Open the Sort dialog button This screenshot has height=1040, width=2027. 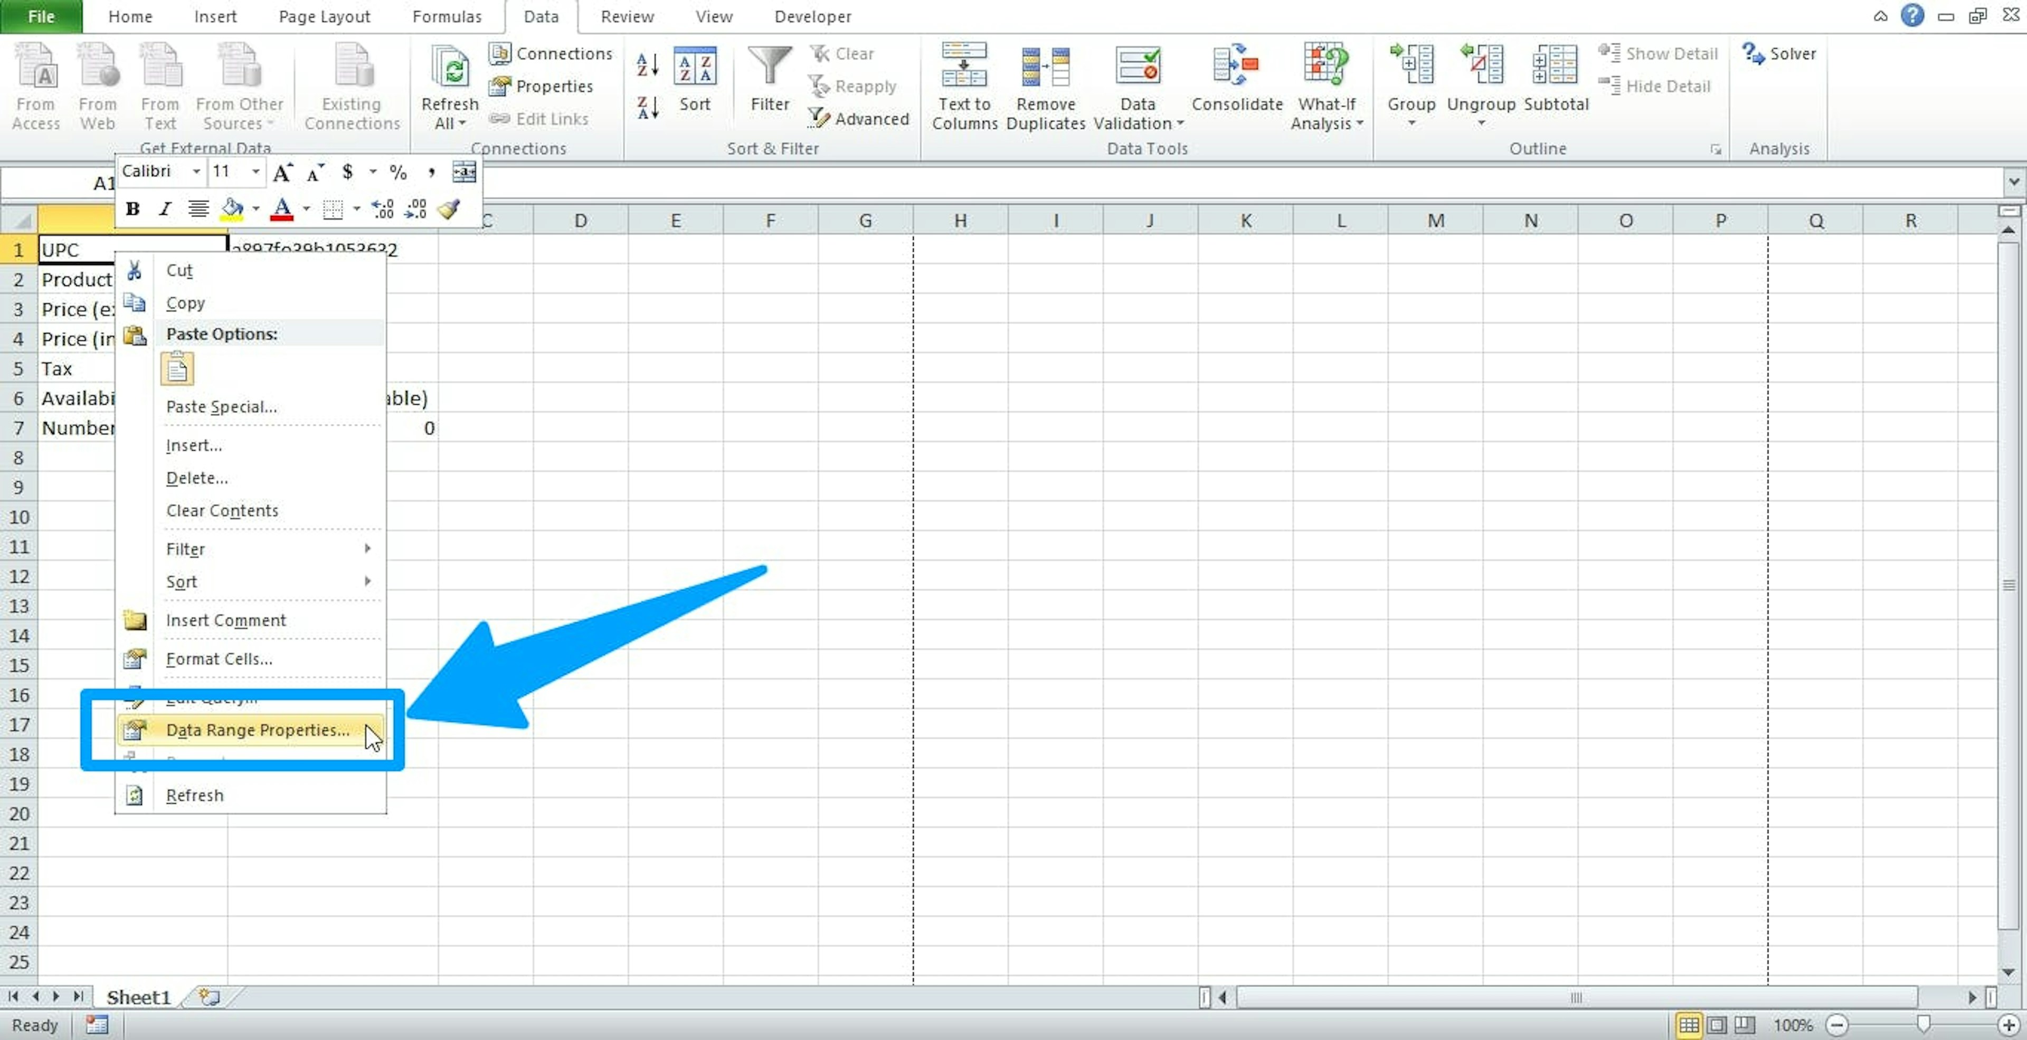[695, 79]
